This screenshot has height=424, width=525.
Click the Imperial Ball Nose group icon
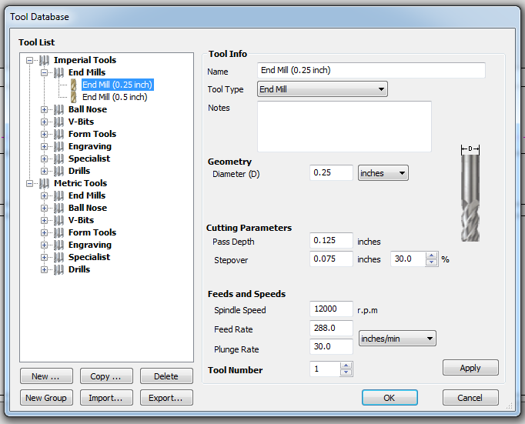click(59, 109)
